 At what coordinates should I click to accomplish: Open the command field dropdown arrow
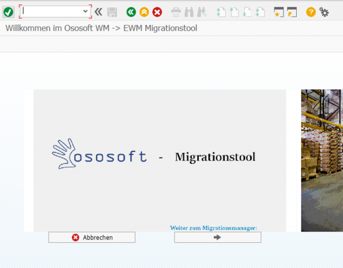pos(85,11)
